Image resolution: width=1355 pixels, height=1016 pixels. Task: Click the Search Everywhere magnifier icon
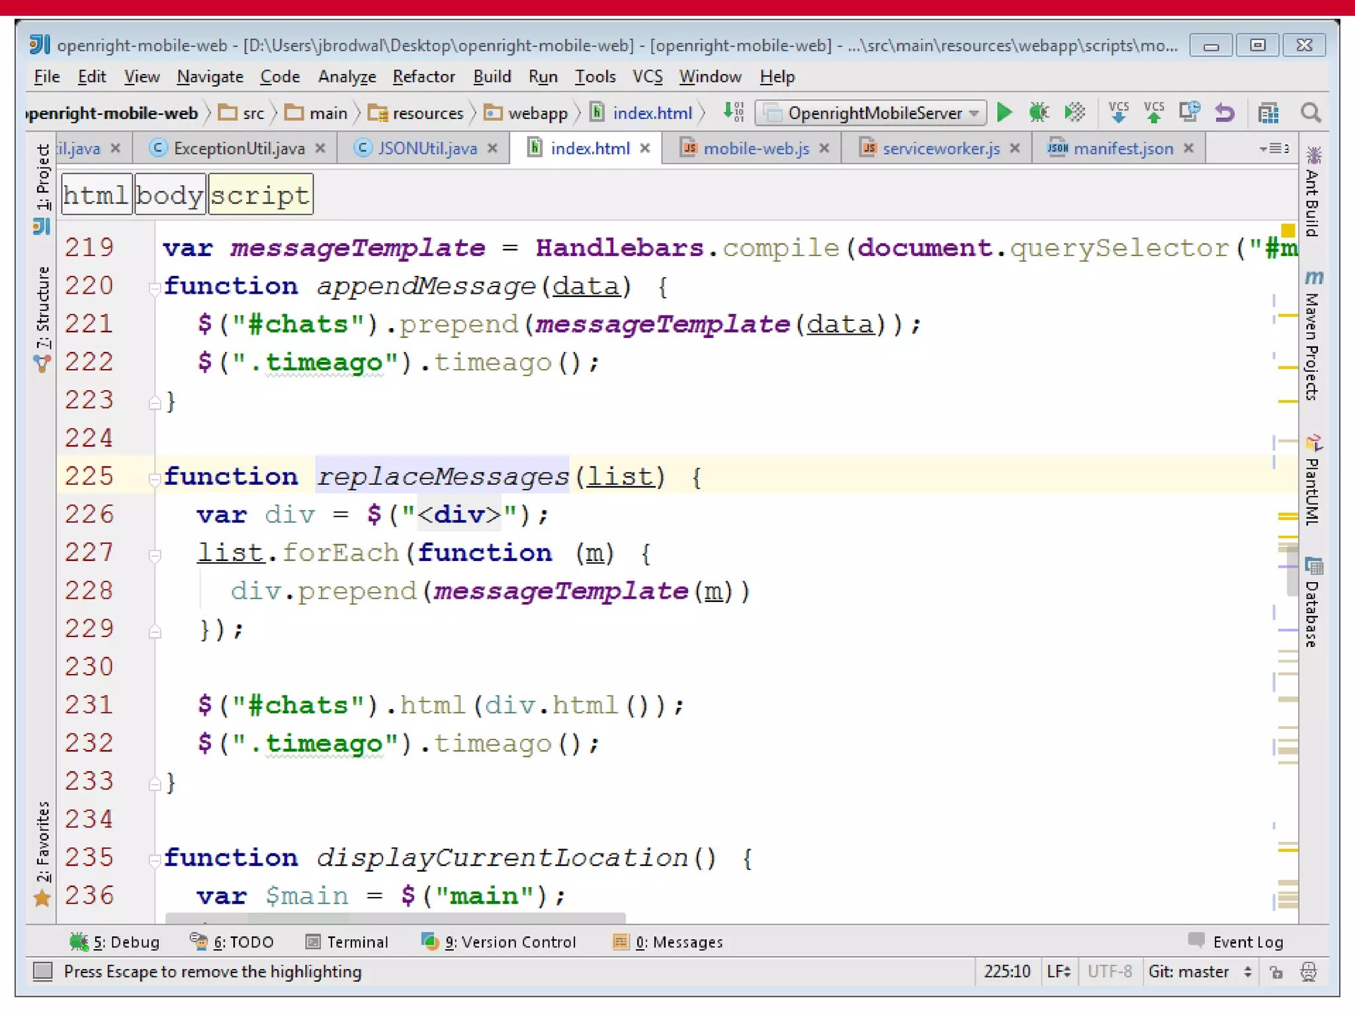pos(1311,113)
